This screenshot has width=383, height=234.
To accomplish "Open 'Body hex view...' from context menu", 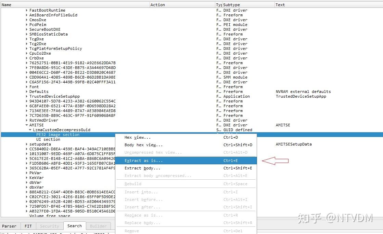I will coord(140,145).
